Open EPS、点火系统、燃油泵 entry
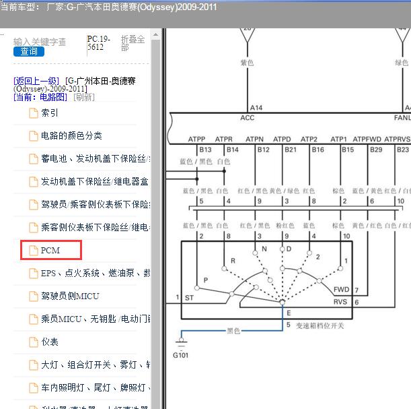 96,273
